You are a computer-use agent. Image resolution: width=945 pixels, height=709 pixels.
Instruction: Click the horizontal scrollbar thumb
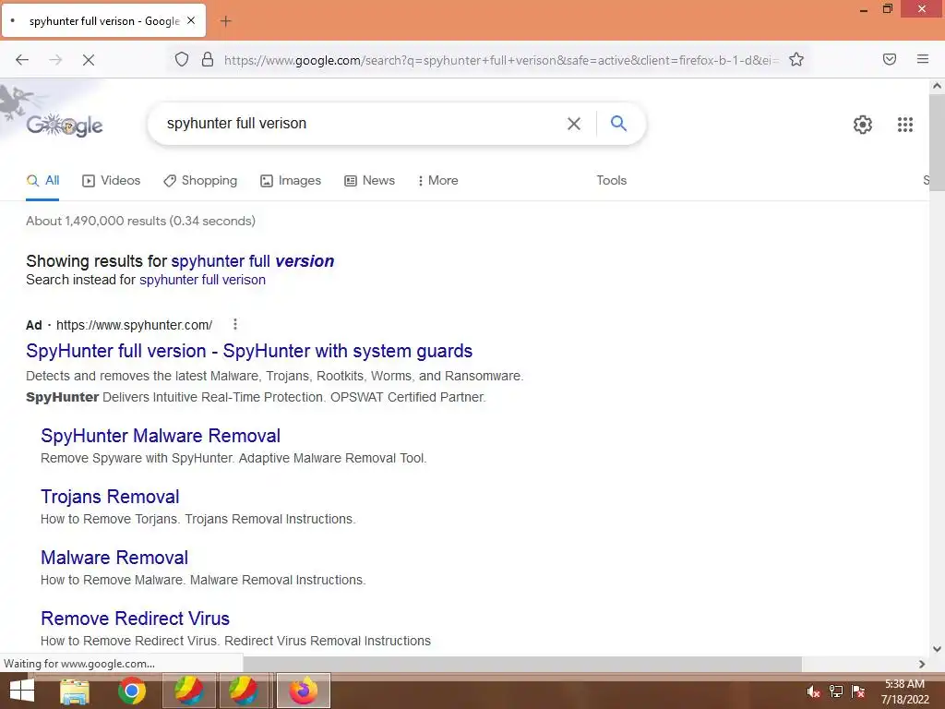coord(522,664)
